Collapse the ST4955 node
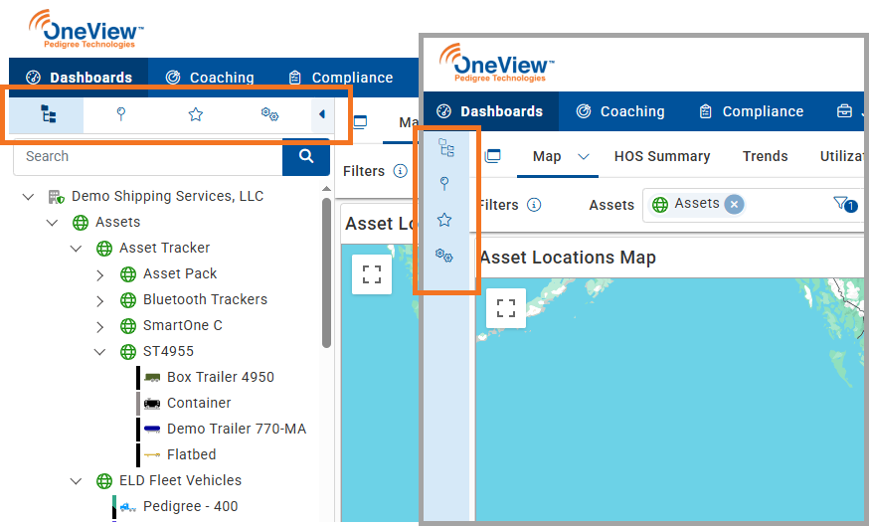The image size is (869, 526). (x=99, y=351)
